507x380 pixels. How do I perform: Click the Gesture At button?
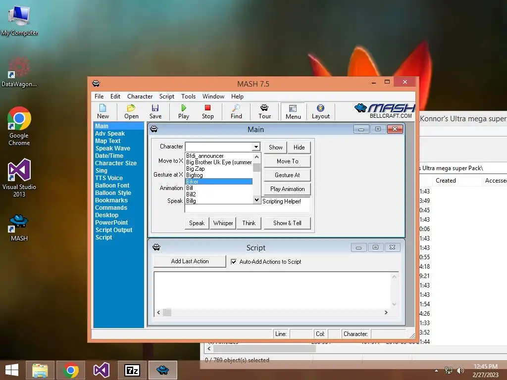(x=288, y=175)
